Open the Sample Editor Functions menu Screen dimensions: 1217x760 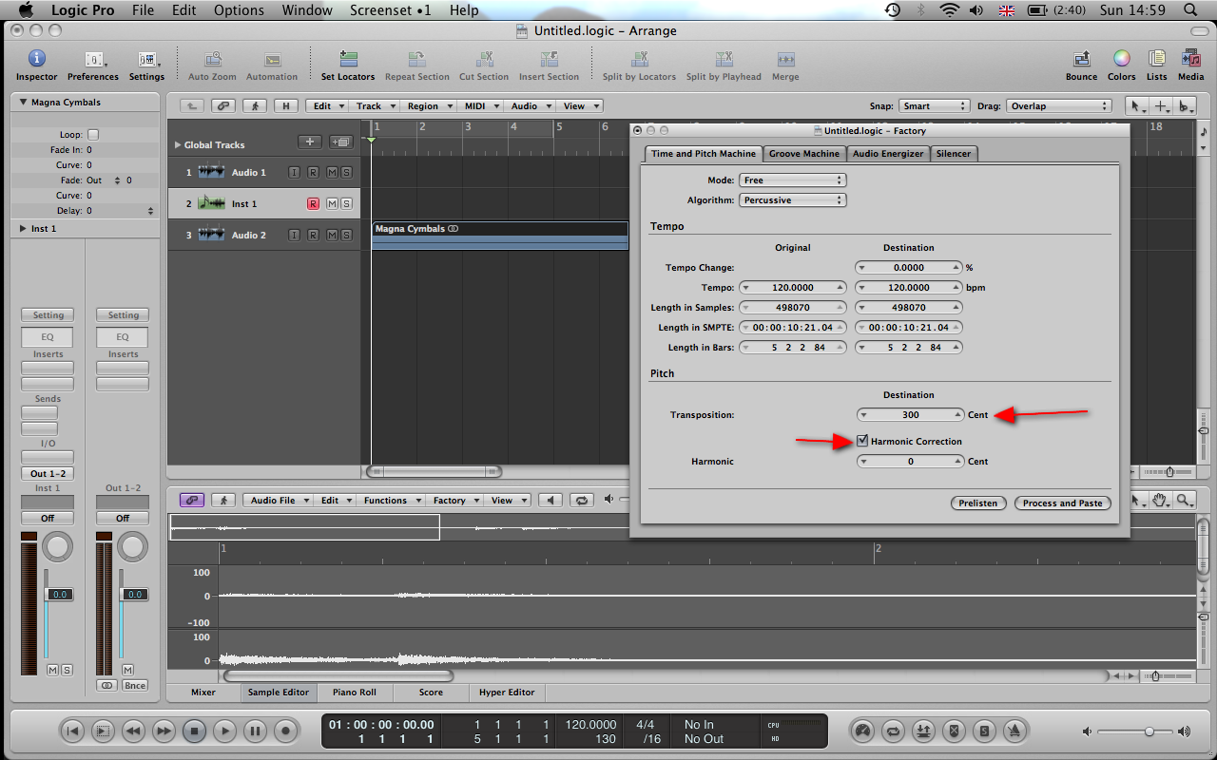pos(390,500)
